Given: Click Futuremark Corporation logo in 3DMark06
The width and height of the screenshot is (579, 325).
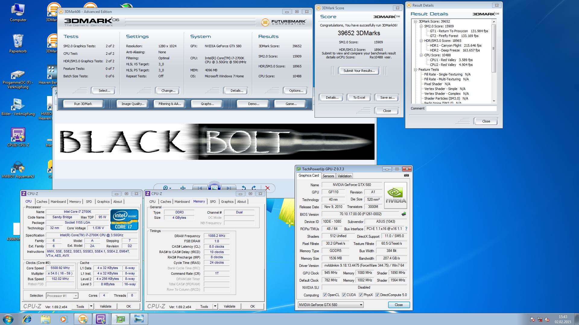Looking at the screenshot, I should 283,22.
